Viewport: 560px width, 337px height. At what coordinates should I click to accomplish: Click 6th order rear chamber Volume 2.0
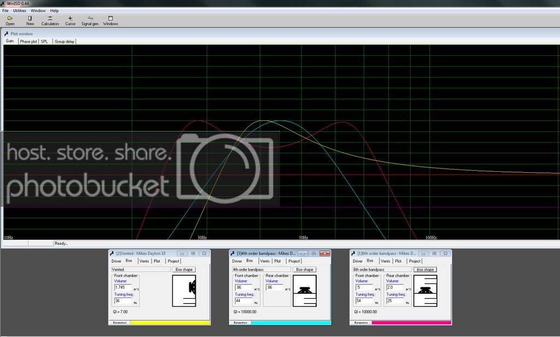tap(395, 287)
